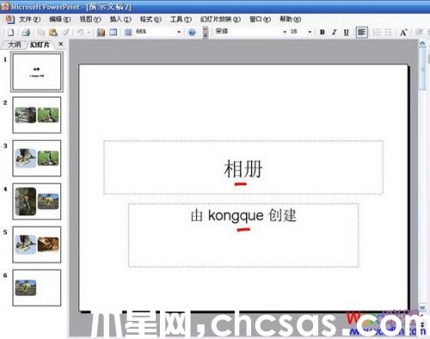Toggle underline formatting
The width and height of the screenshot is (430, 339).
coord(347,32)
